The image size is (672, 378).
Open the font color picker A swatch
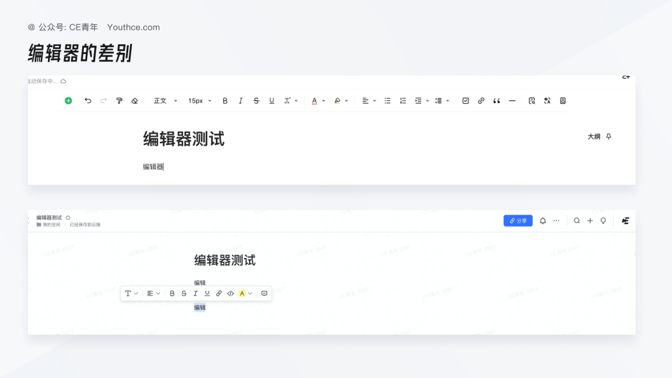[x=314, y=100]
